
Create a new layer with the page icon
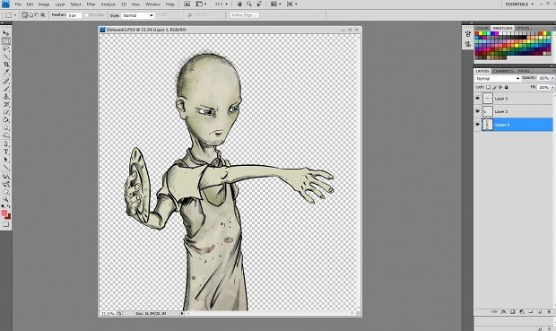coord(540,312)
